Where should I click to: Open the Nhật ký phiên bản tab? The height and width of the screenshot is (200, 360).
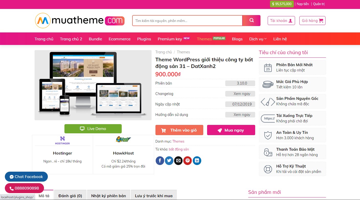pos(109,196)
